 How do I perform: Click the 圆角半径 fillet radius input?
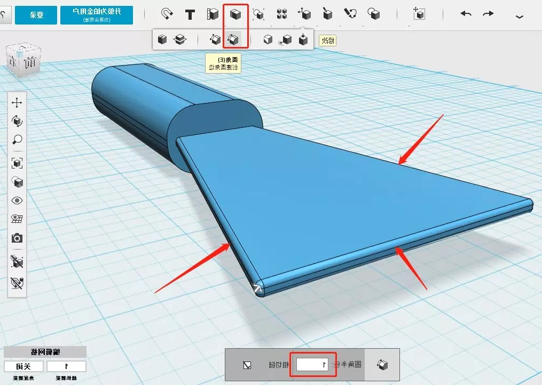tap(312, 364)
